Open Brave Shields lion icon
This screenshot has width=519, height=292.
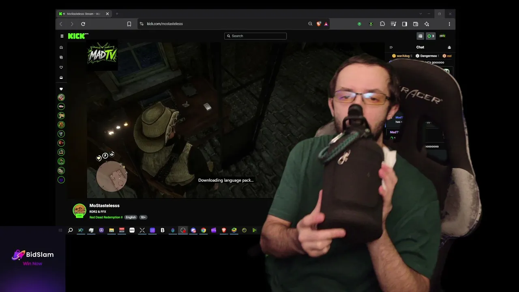pos(319,24)
